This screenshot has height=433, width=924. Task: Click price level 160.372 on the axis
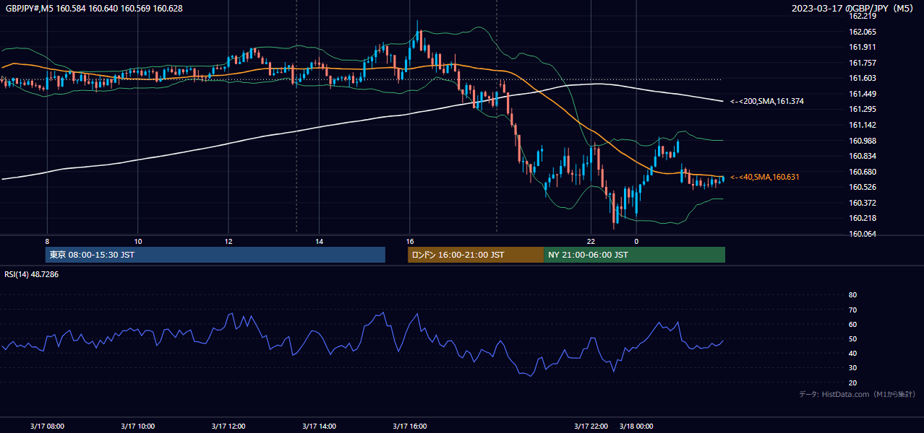(862, 203)
